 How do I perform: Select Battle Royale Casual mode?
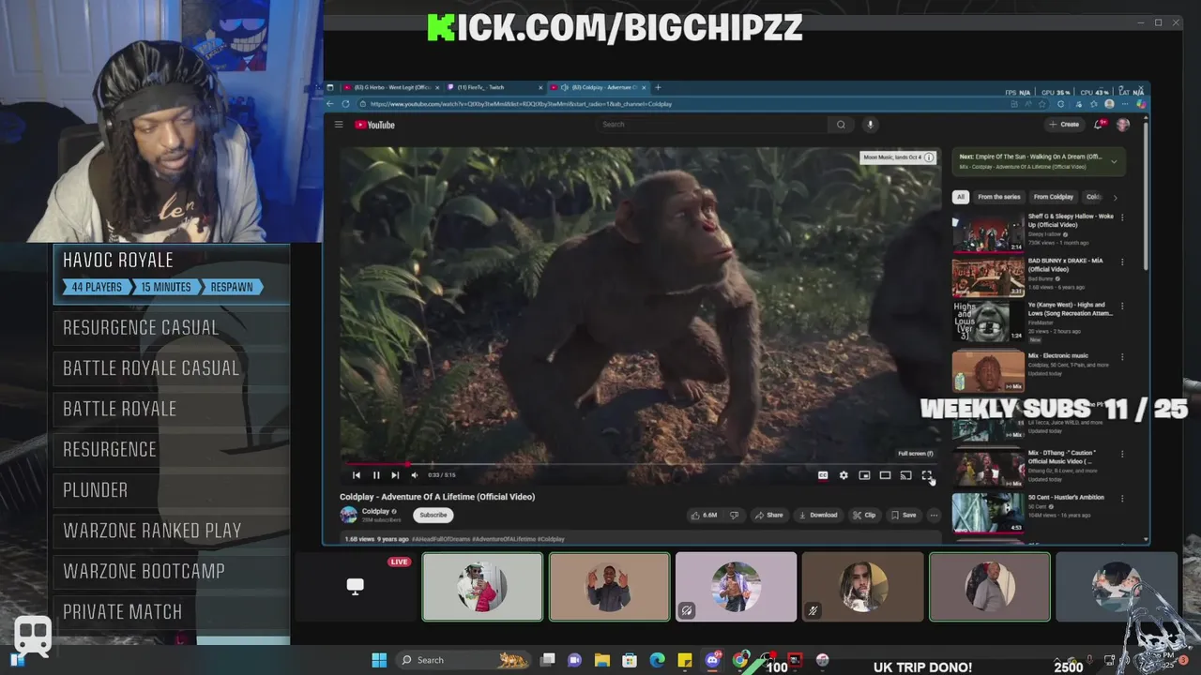[x=171, y=367]
